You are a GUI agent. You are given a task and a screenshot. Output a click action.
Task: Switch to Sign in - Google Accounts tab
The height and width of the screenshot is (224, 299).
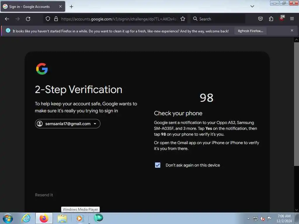click(x=33, y=6)
